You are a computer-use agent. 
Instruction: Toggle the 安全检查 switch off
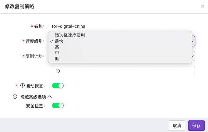(x=58, y=105)
